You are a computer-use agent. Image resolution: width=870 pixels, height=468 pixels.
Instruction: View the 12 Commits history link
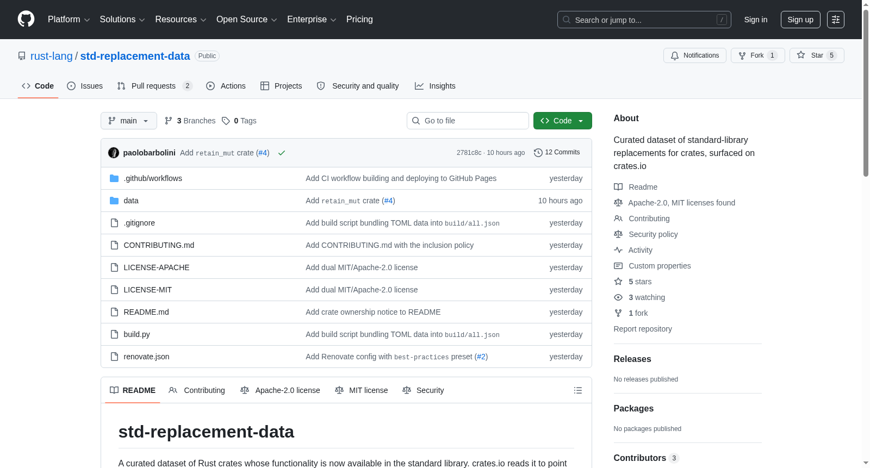(557, 152)
